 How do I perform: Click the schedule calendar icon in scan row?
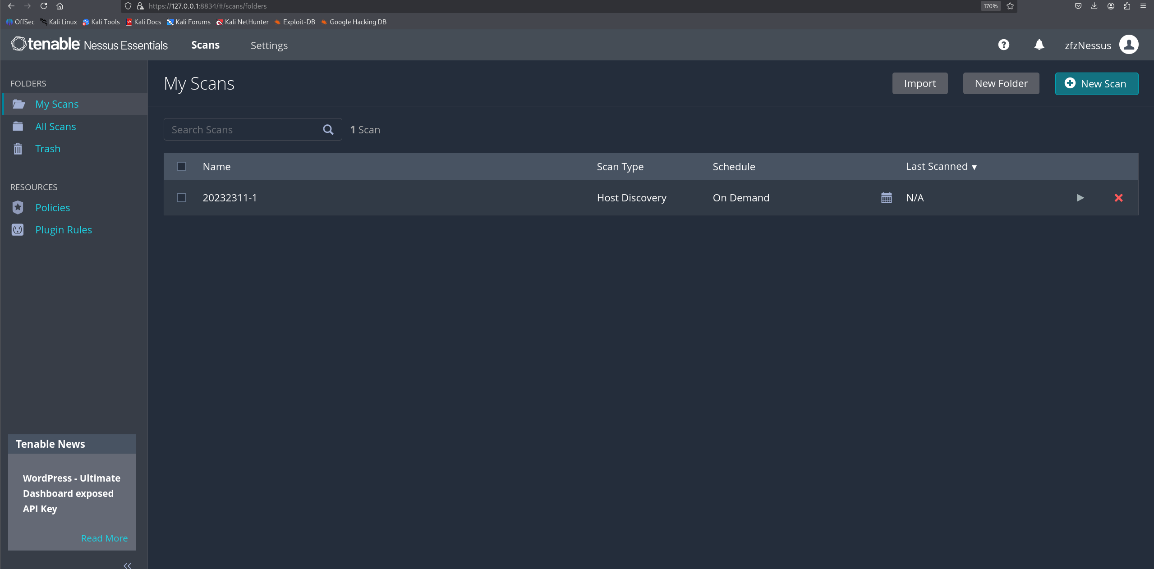(x=886, y=198)
